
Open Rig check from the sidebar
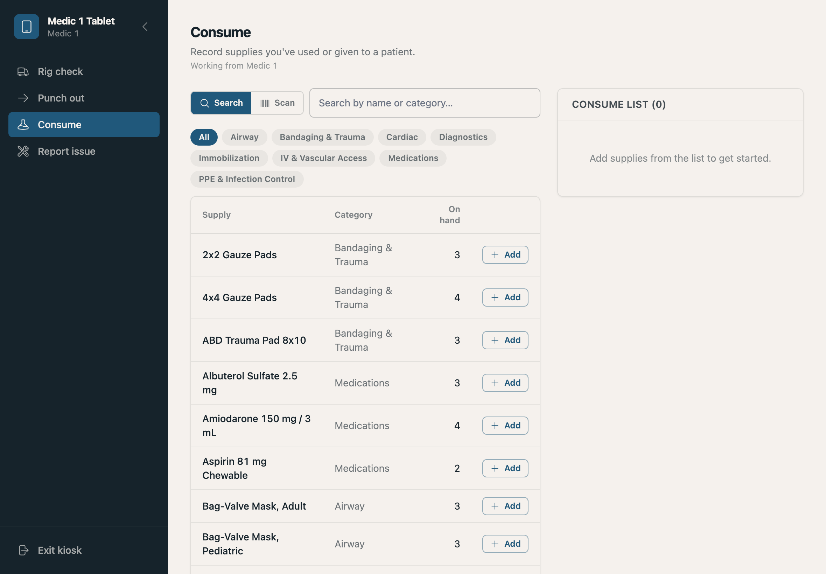(x=84, y=71)
